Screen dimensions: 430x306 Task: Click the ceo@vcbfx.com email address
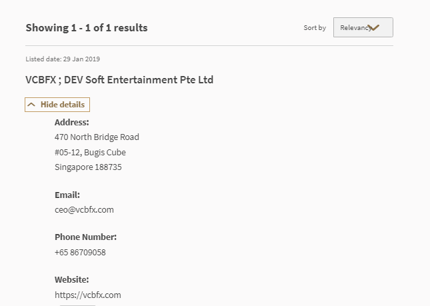[84, 210]
